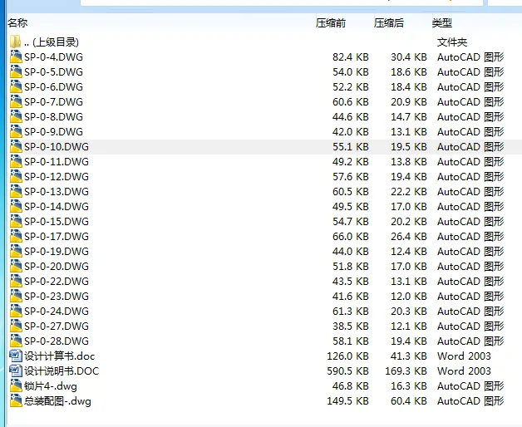
Task: Go up via .. (上级目录) entry
Action: (x=52, y=42)
